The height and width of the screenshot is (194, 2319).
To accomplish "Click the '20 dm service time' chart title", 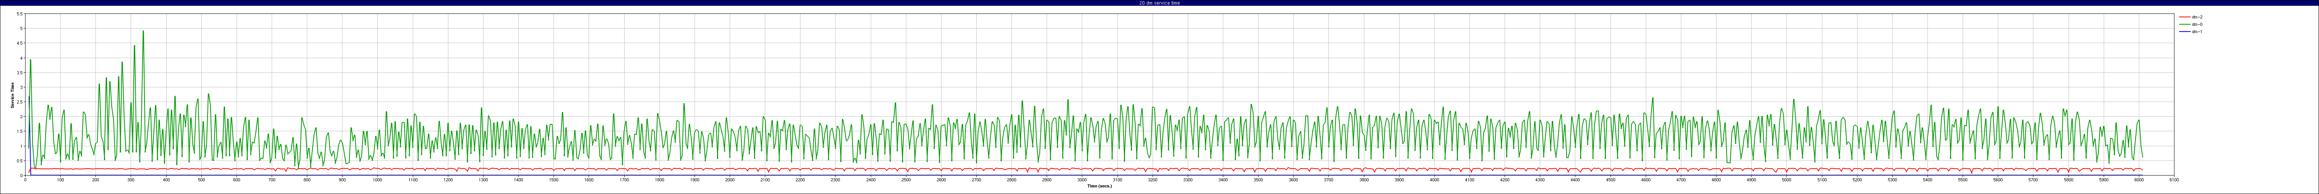I will 1159,3.
